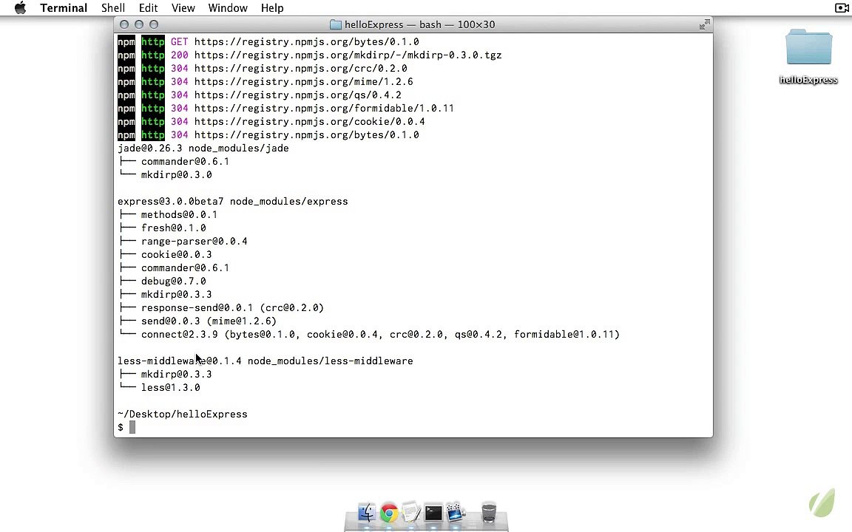Open the Window menu

[228, 7]
